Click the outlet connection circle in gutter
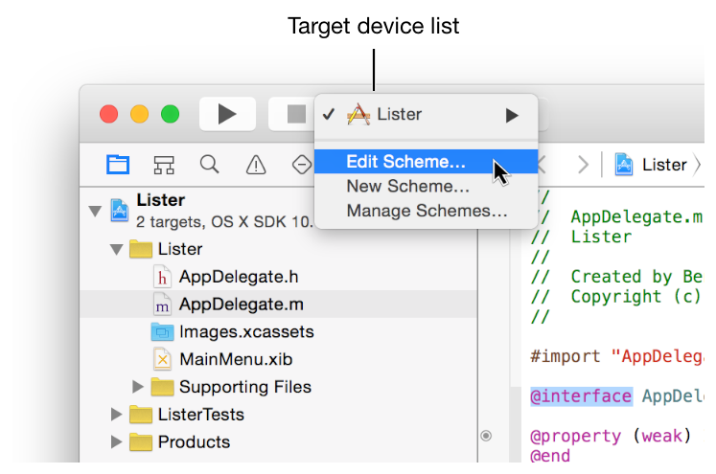The image size is (716, 474). pos(486,436)
